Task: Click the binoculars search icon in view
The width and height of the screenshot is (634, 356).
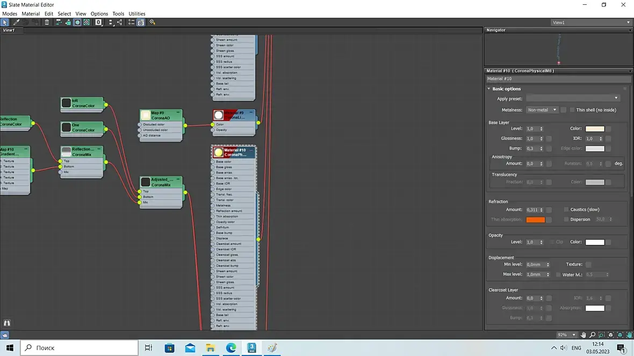Action: coord(7,323)
